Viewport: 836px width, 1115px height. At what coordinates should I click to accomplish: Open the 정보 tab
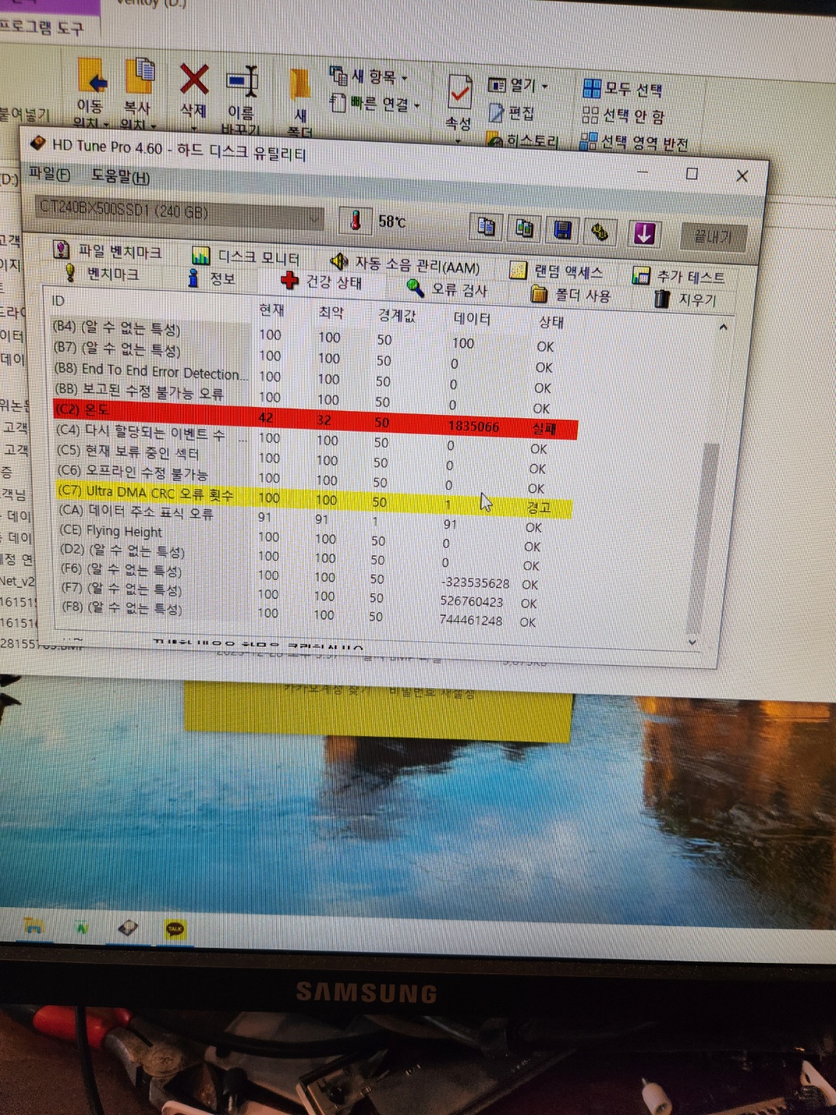click(213, 278)
